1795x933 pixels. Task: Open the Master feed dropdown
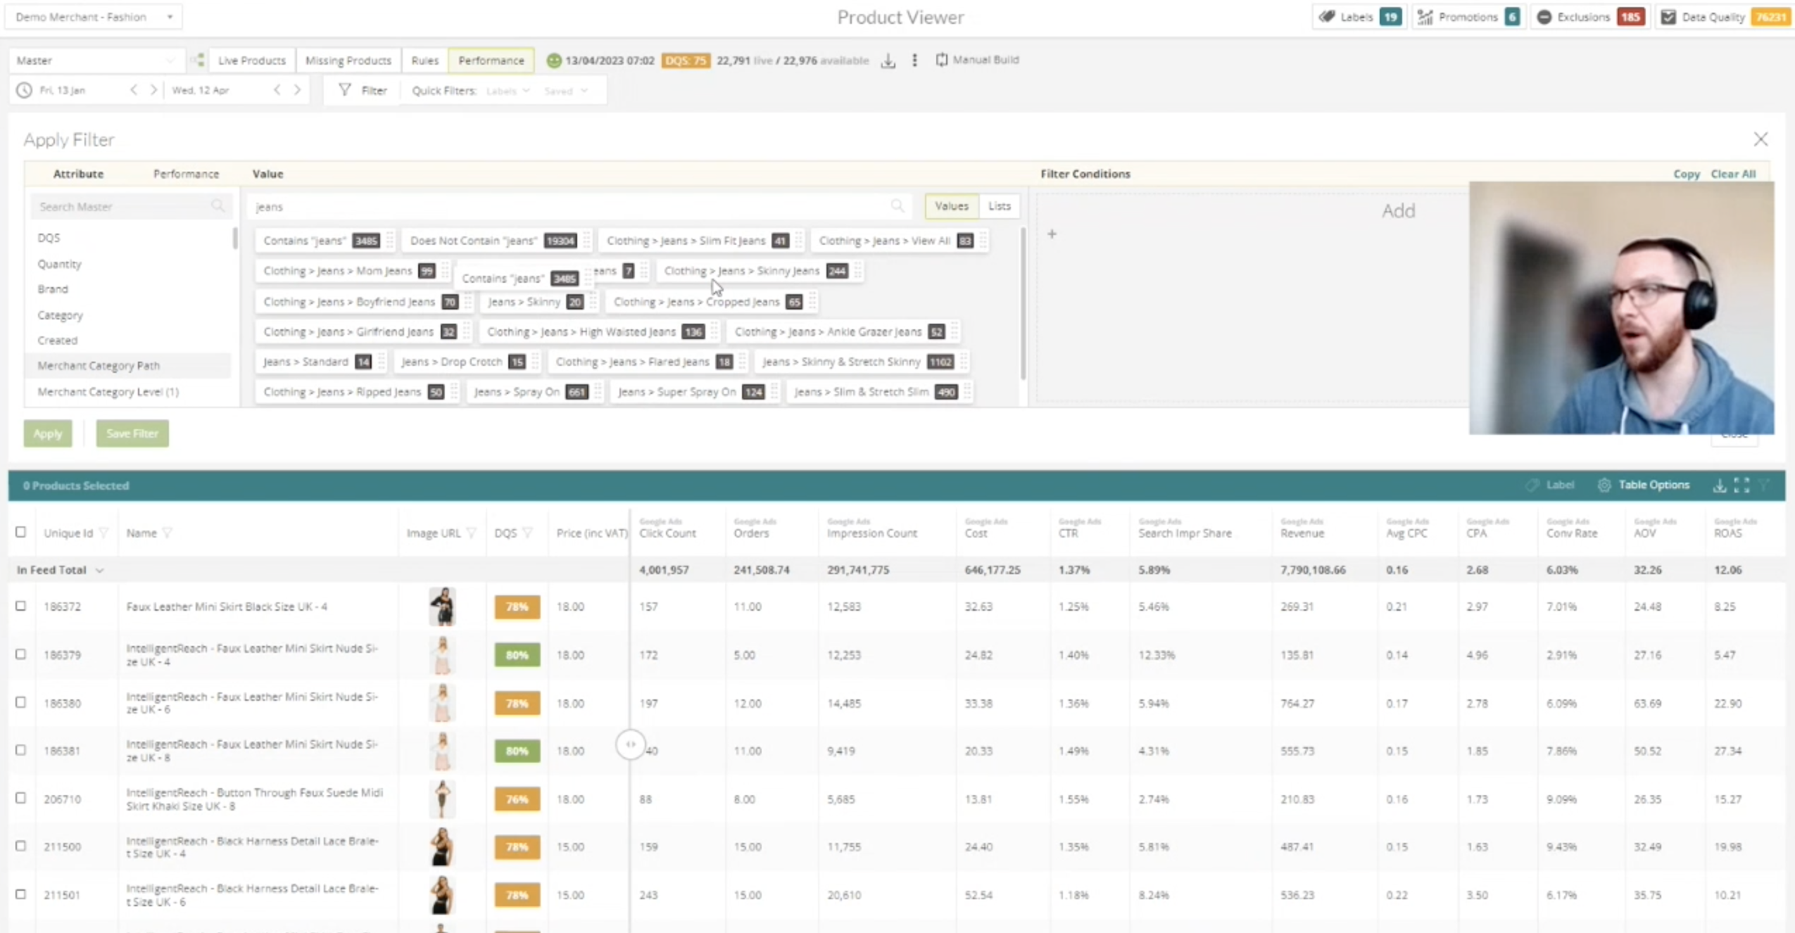96,61
